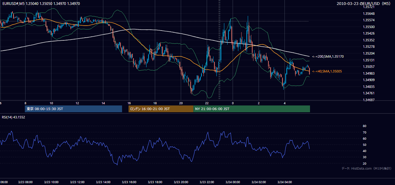Click price level 1.35057 on the axis
395x185 pixels.
(368, 67)
